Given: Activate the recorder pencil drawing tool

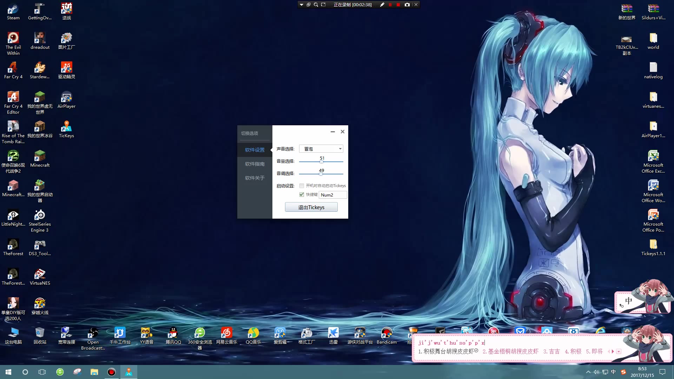Looking at the screenshot, I should pyautogui.click(x=382, y=5).
